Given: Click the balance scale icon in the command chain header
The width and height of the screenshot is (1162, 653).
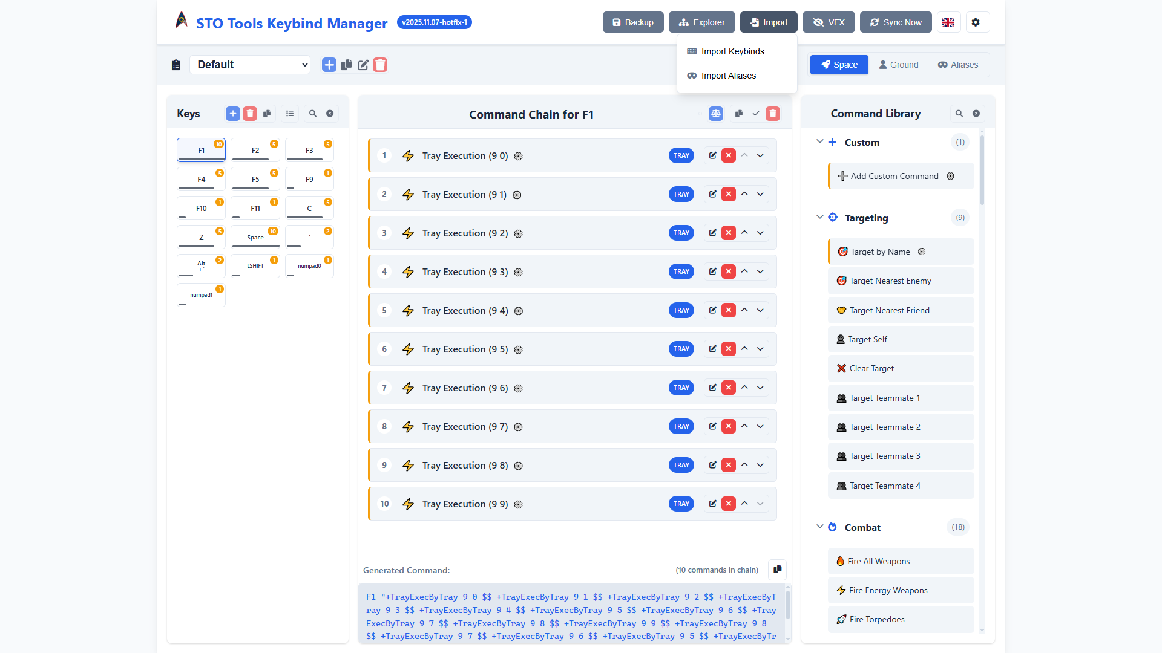Looking at the screenshot, I should coord(716,114).
